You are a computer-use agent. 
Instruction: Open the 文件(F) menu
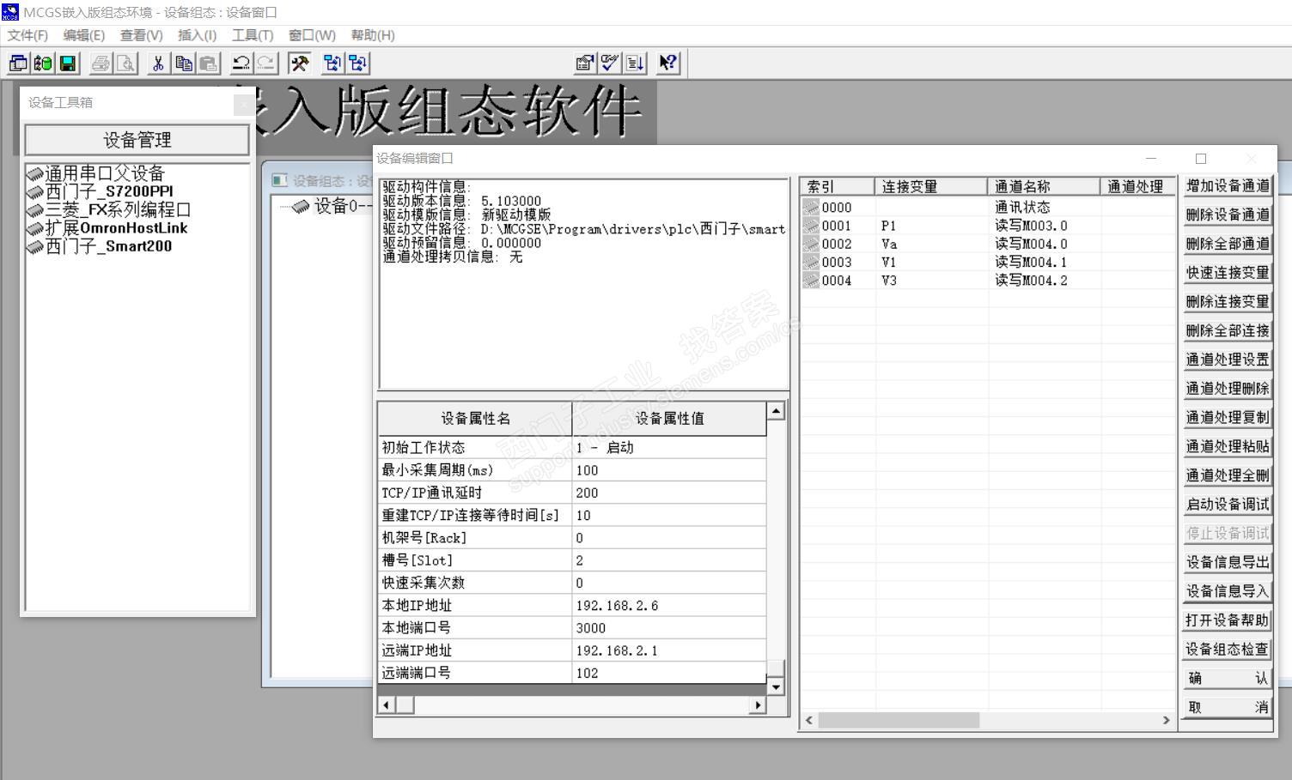(x=27, y=35)
